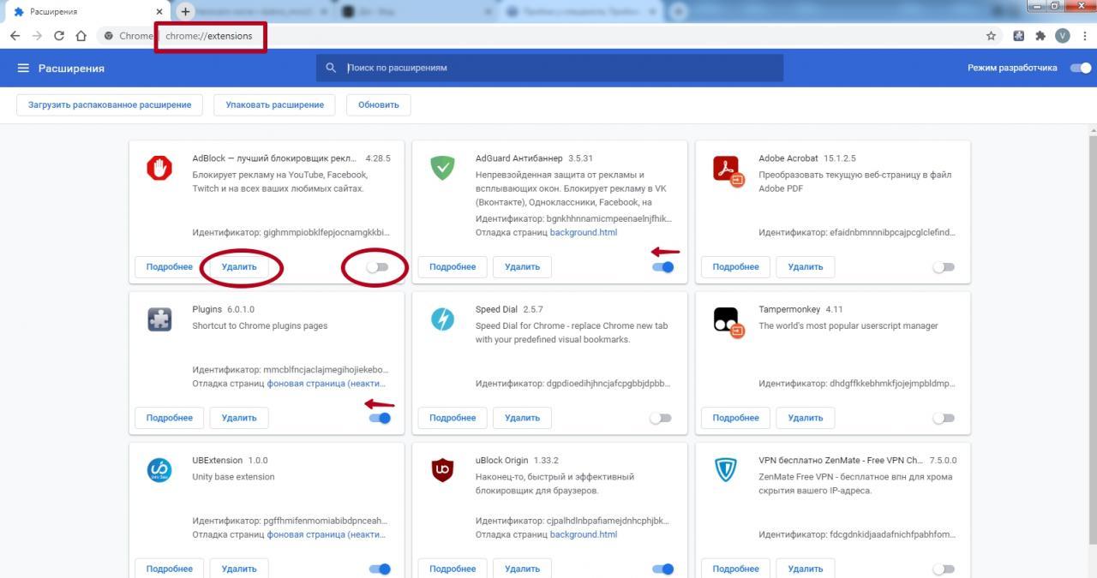The width and height of the screenshot is (1097, 578).
Task: Open Подробнее for Tampermonkey
Action: [x=735, y=418]
